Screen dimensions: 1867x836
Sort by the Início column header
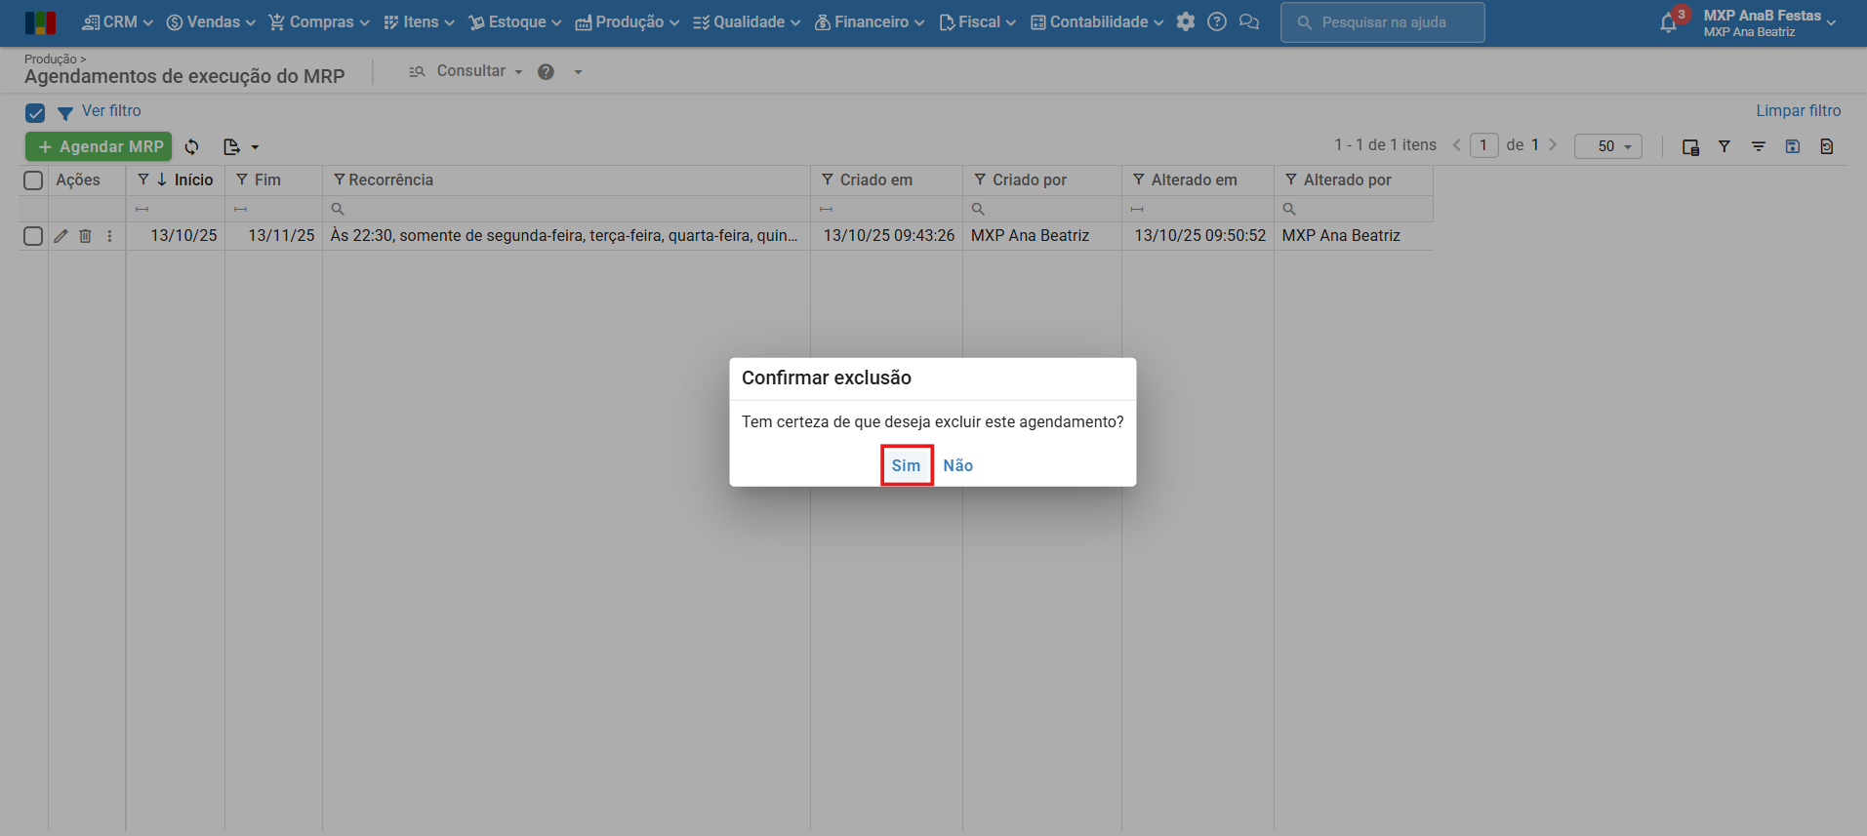pos(193,180)
